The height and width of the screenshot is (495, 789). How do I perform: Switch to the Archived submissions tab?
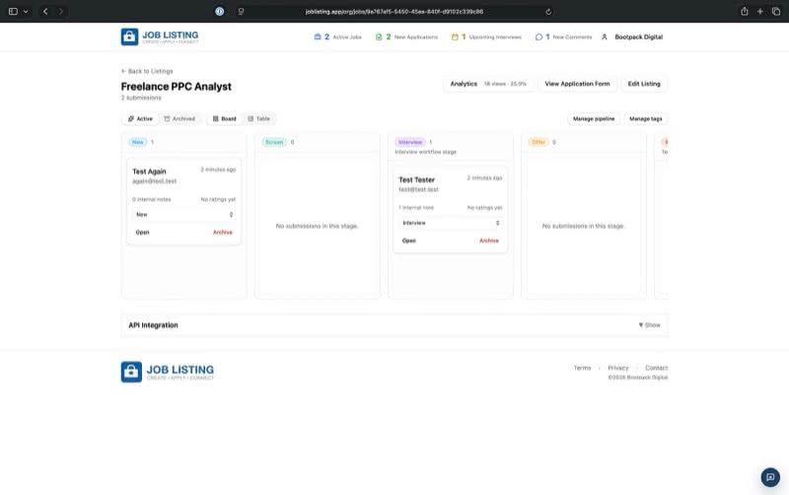tap(179, 118)
